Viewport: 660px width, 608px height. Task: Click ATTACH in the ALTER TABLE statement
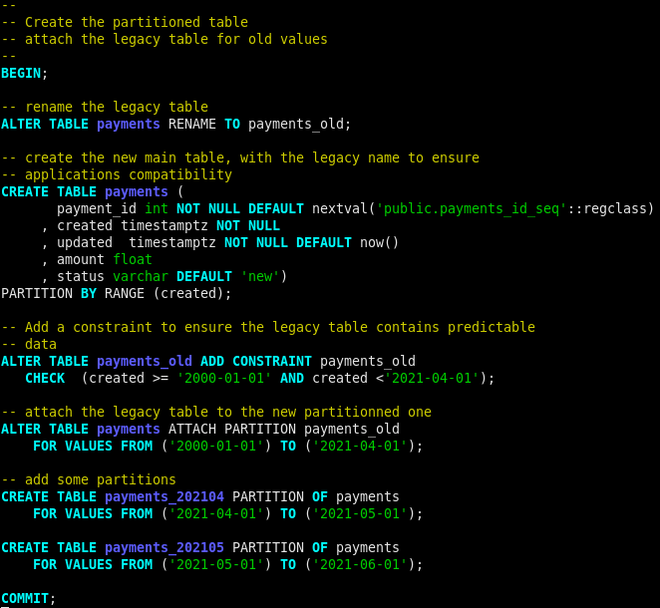tap(192, 430)
